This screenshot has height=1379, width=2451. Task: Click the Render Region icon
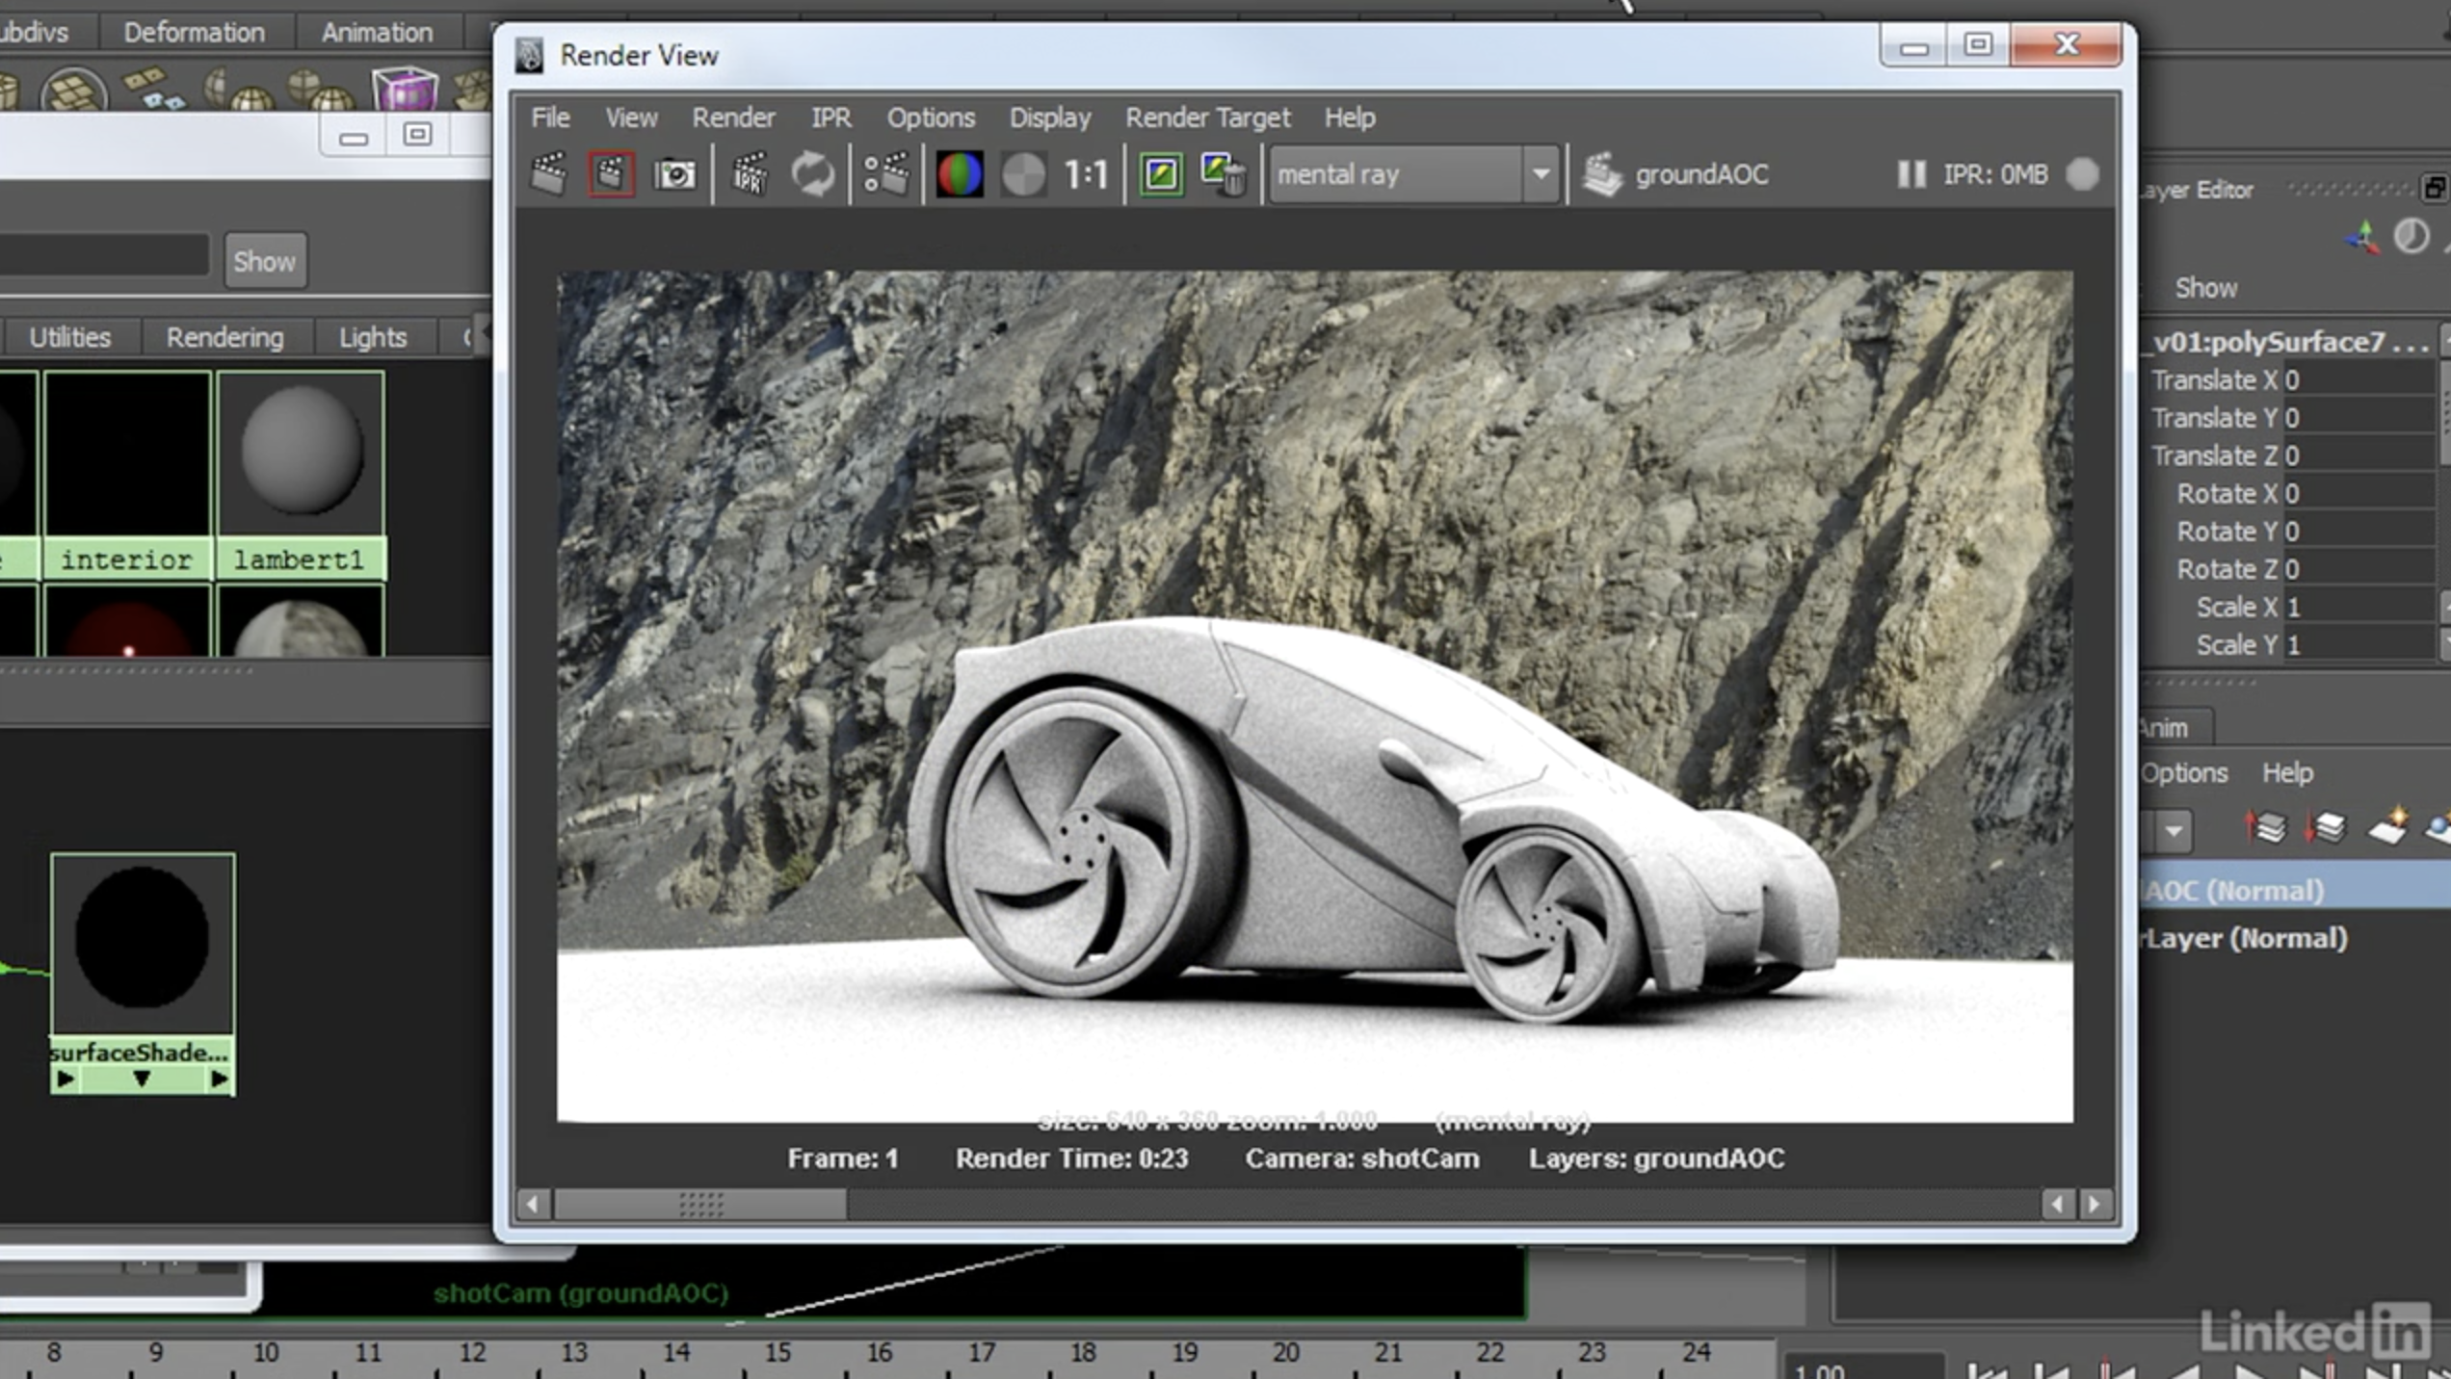[611, 174]
